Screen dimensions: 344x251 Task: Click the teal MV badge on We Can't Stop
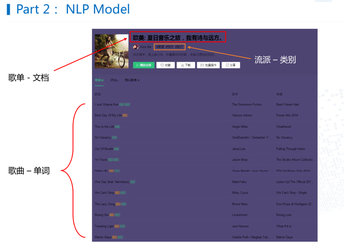coord(123,193)
